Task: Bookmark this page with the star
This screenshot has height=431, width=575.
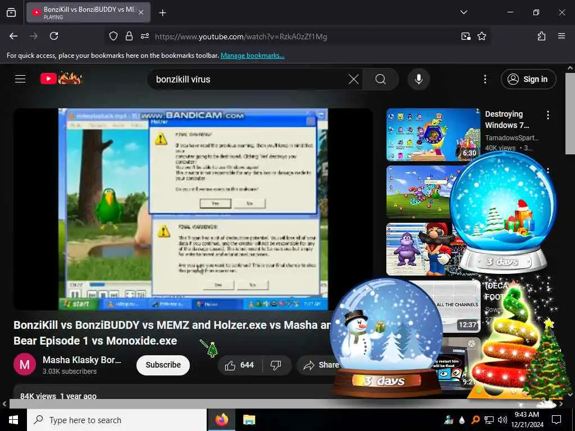Action: click(481, 36)
